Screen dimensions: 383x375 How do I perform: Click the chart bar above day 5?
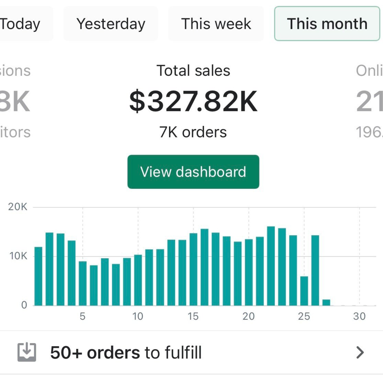[x=83, y=283]
